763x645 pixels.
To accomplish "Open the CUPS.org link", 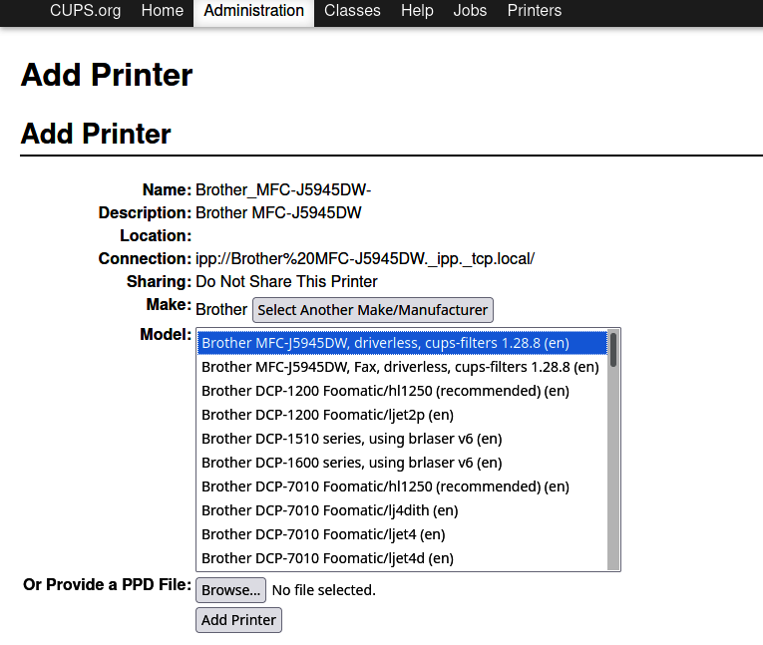I will click(85, 11).
